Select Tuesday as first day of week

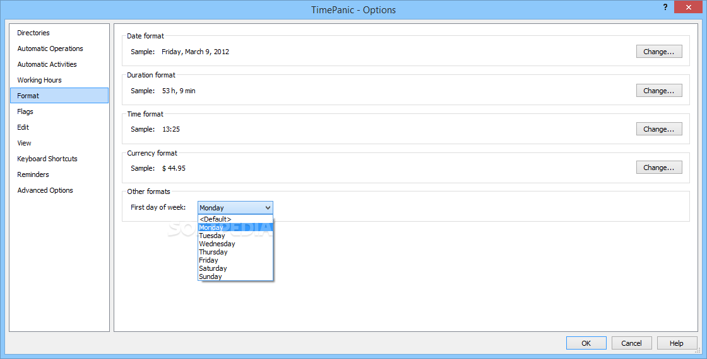pyautogui.click(x=235, y=236)
